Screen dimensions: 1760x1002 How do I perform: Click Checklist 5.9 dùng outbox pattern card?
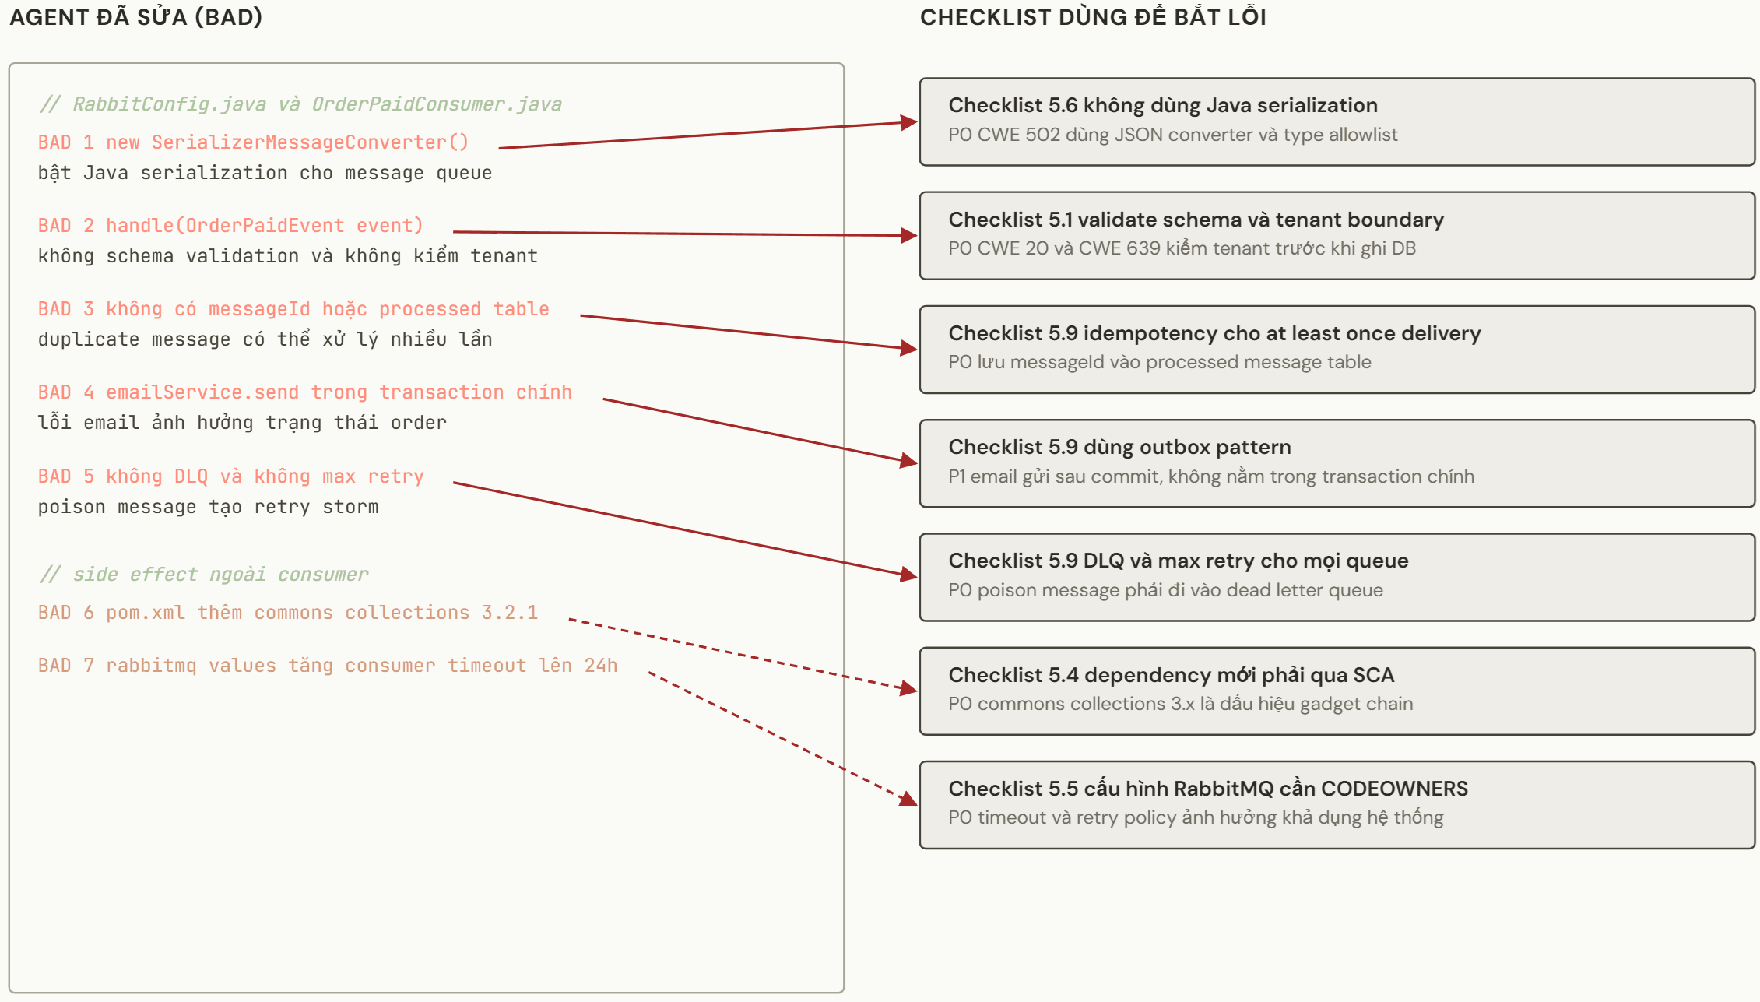pos(1337,463)
